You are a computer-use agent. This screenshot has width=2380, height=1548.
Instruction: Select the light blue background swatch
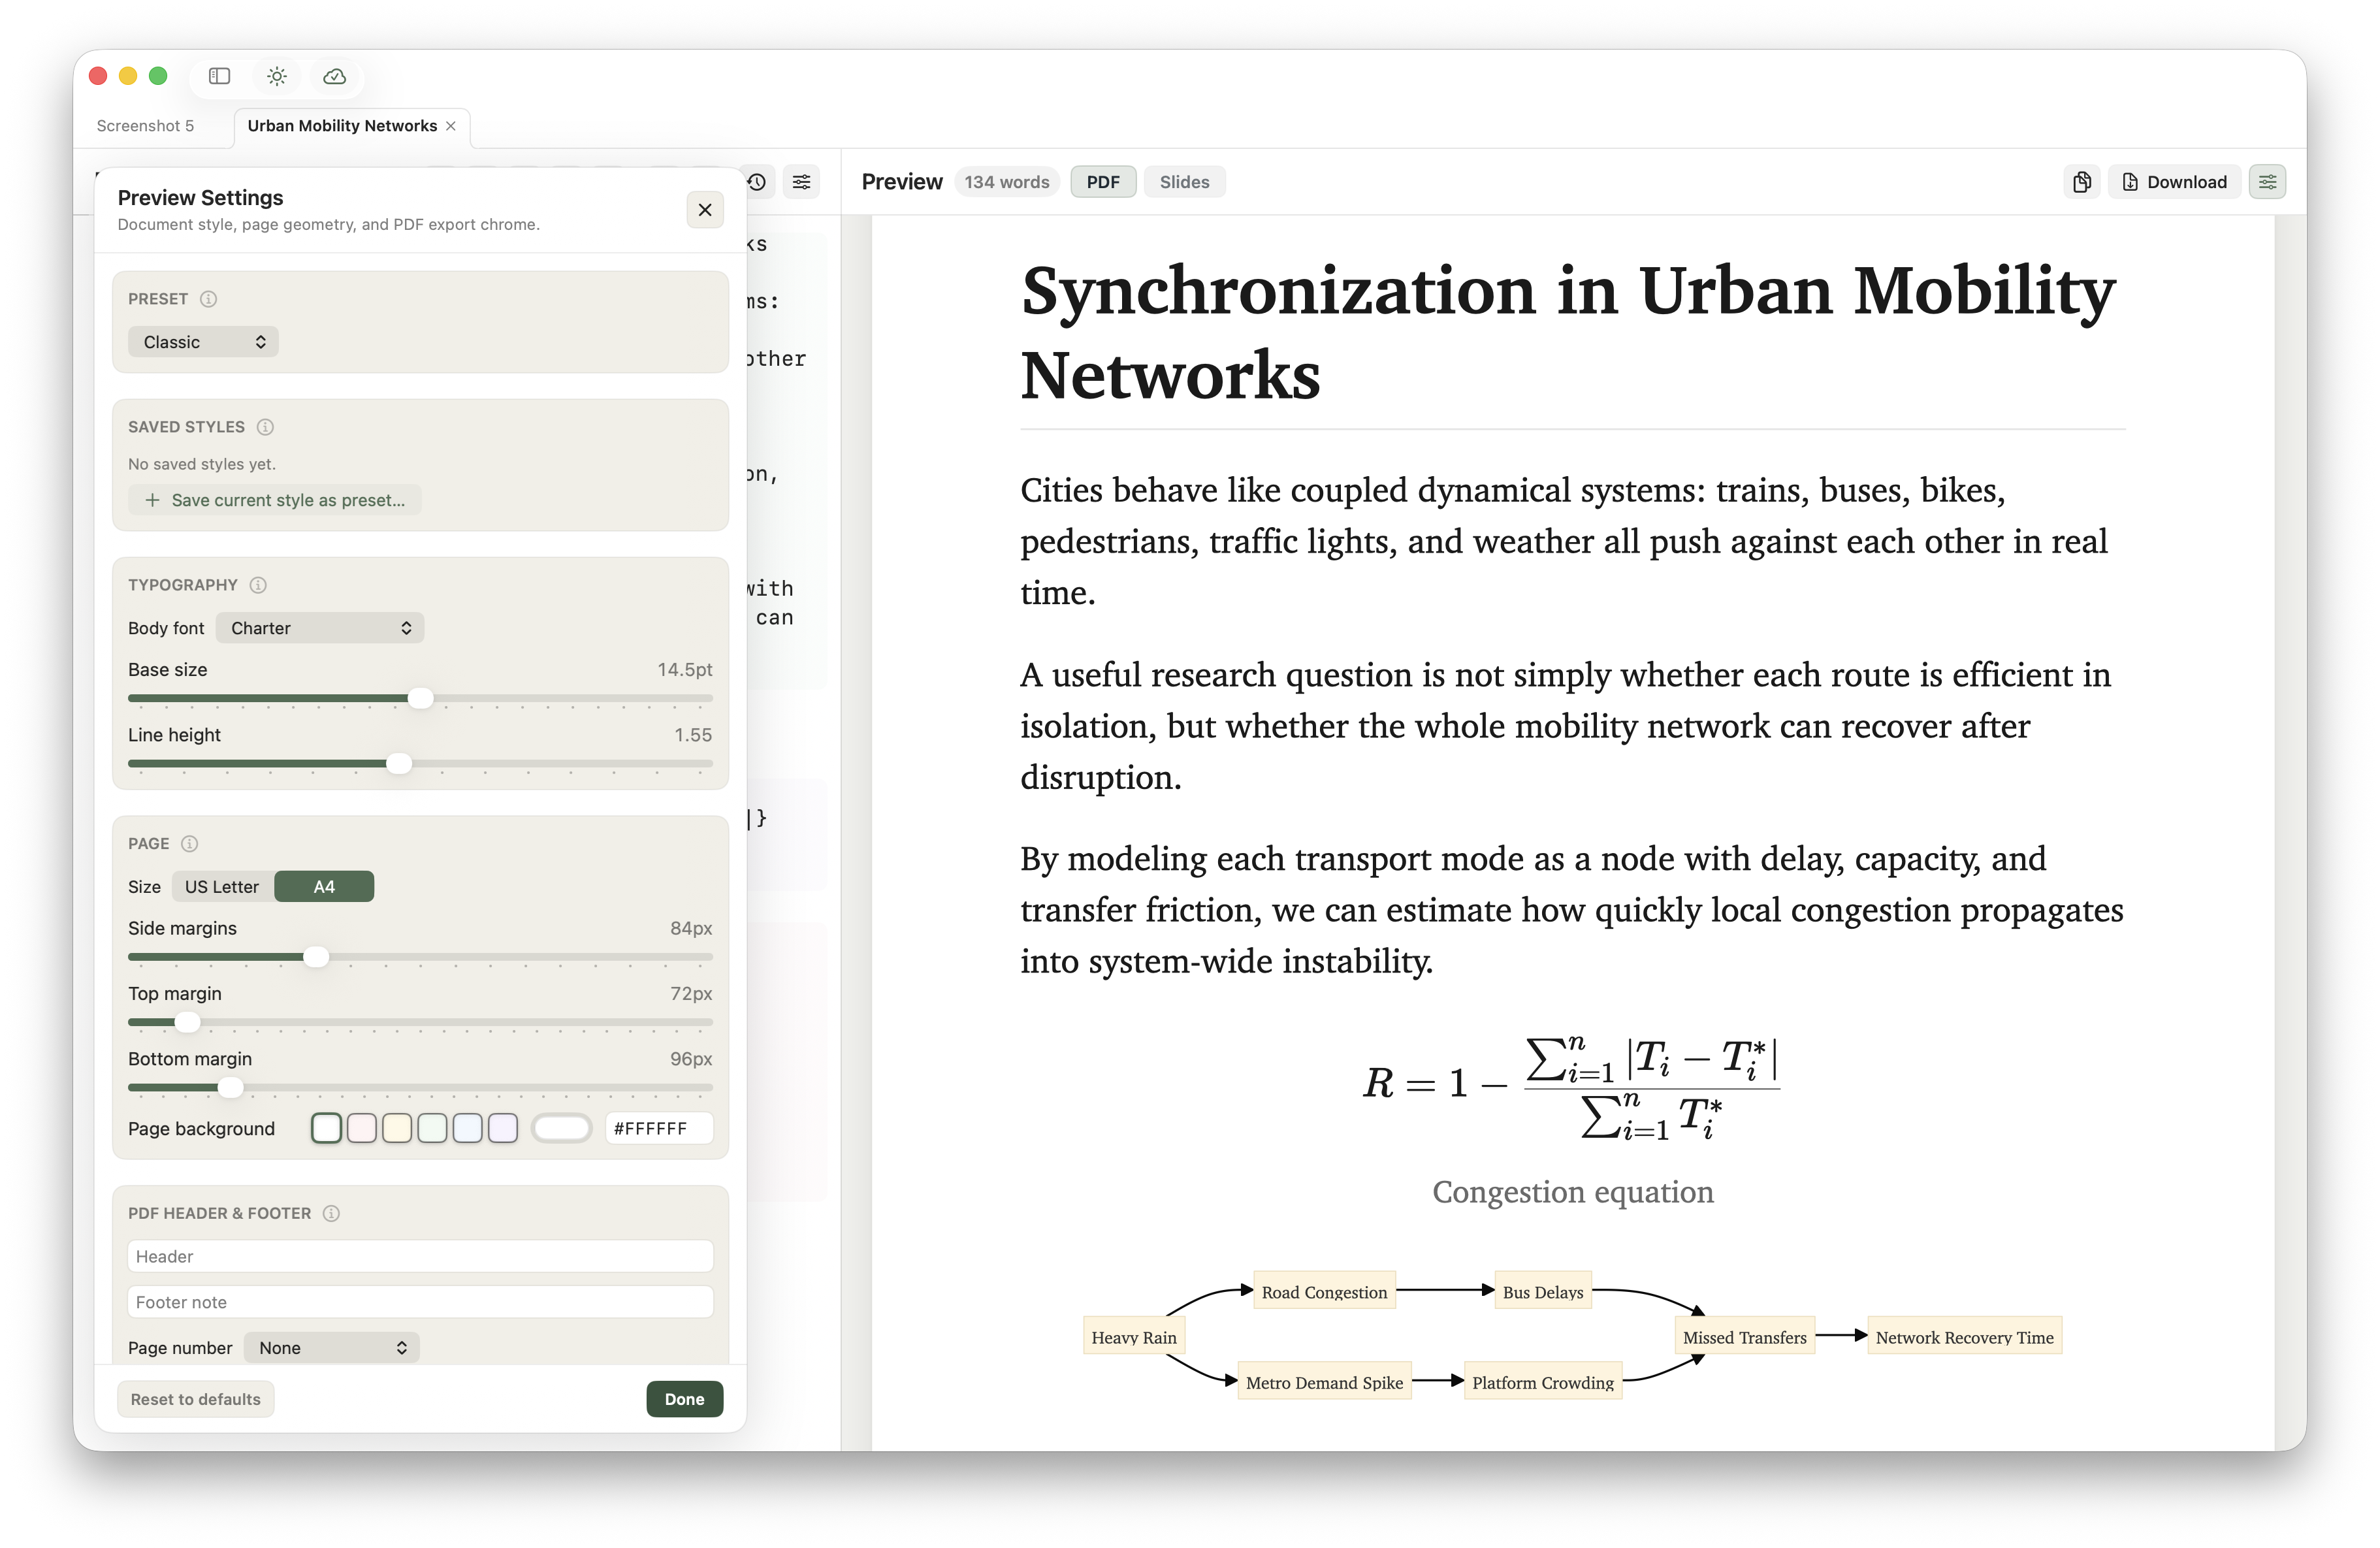[467, 1129]
